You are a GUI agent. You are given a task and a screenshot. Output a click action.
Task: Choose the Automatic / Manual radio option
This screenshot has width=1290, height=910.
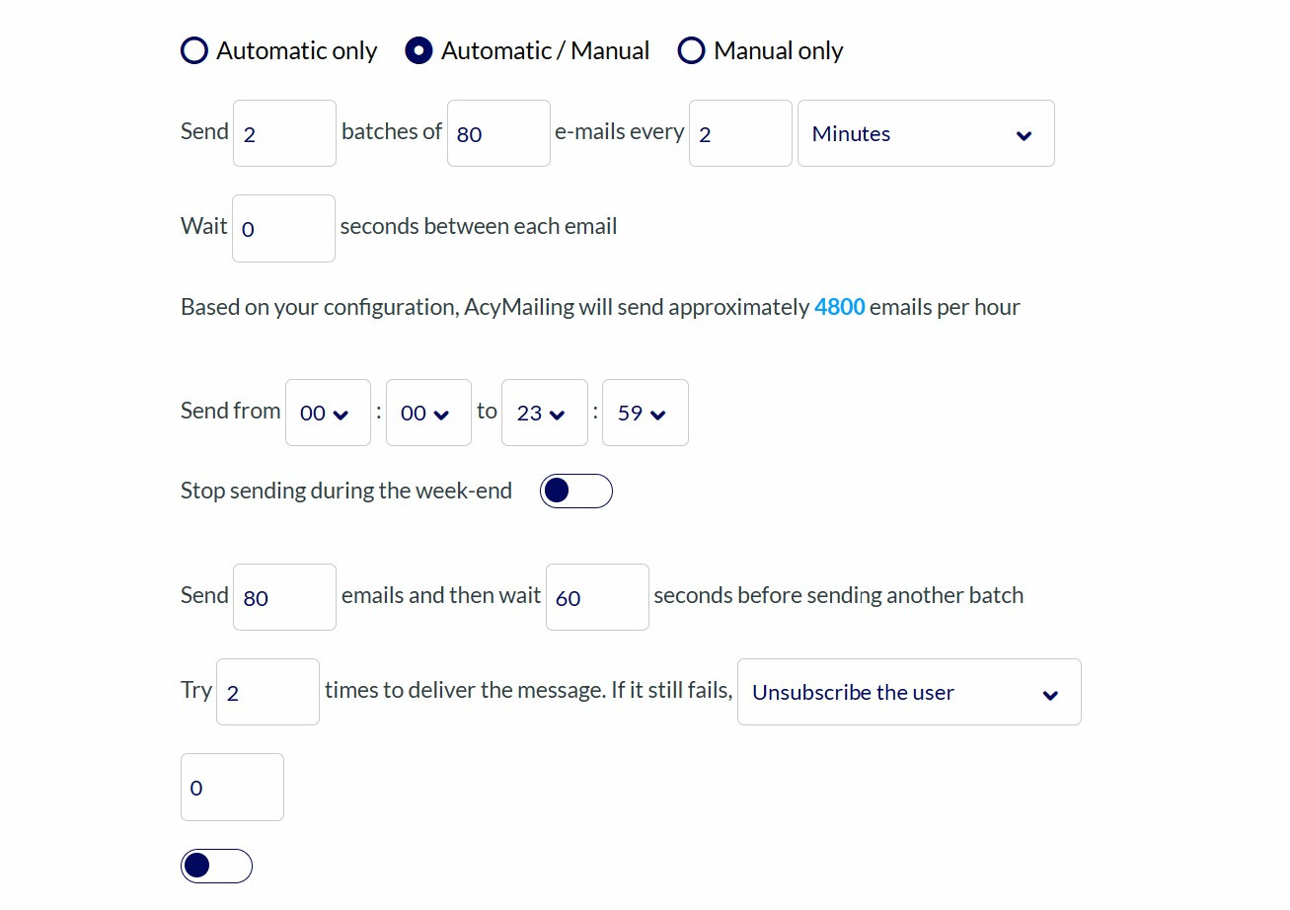click(418, 51)
